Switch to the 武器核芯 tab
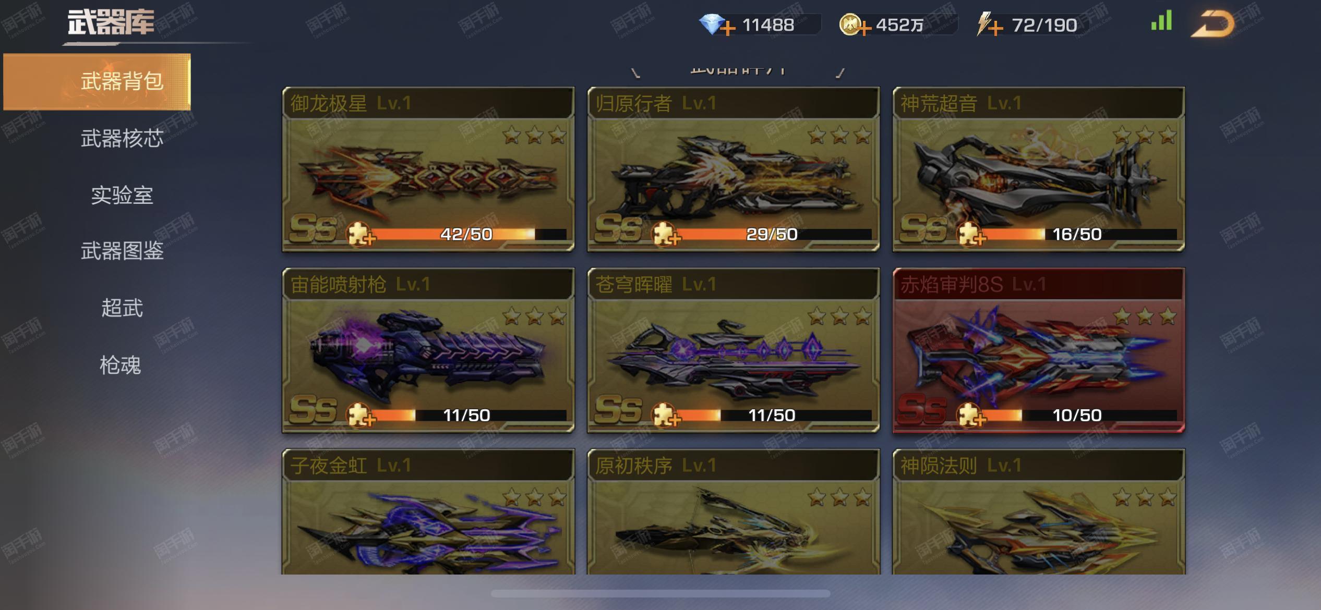Image resolution: width=1321 pixels, height=610 pixels. click(x=122, y=138)
